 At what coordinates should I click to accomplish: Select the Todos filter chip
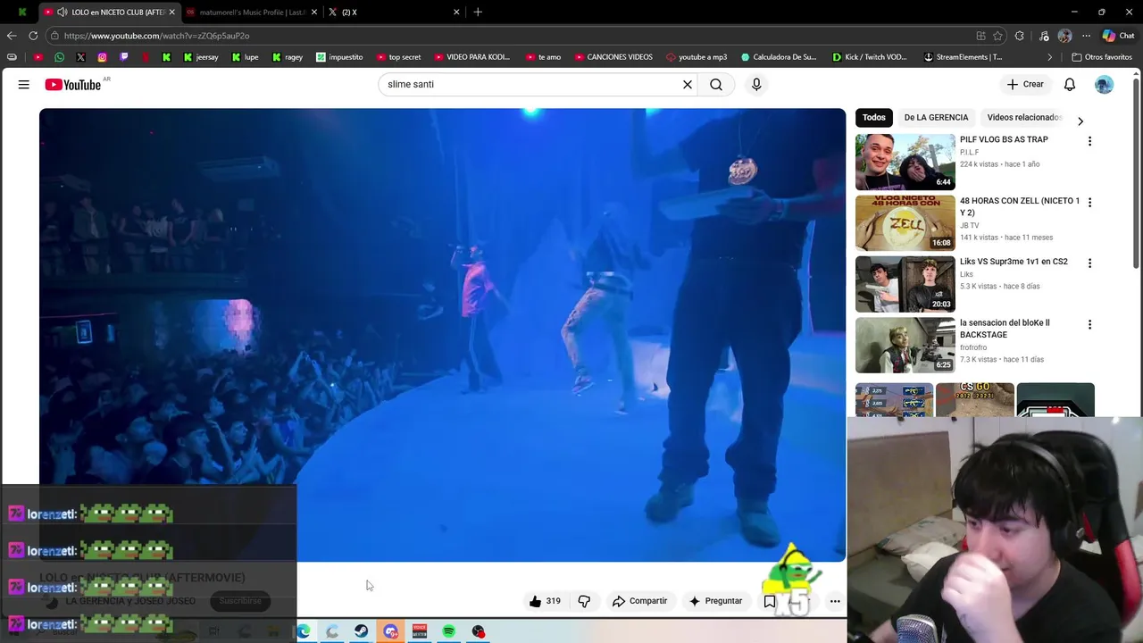[x=874, y=117]
